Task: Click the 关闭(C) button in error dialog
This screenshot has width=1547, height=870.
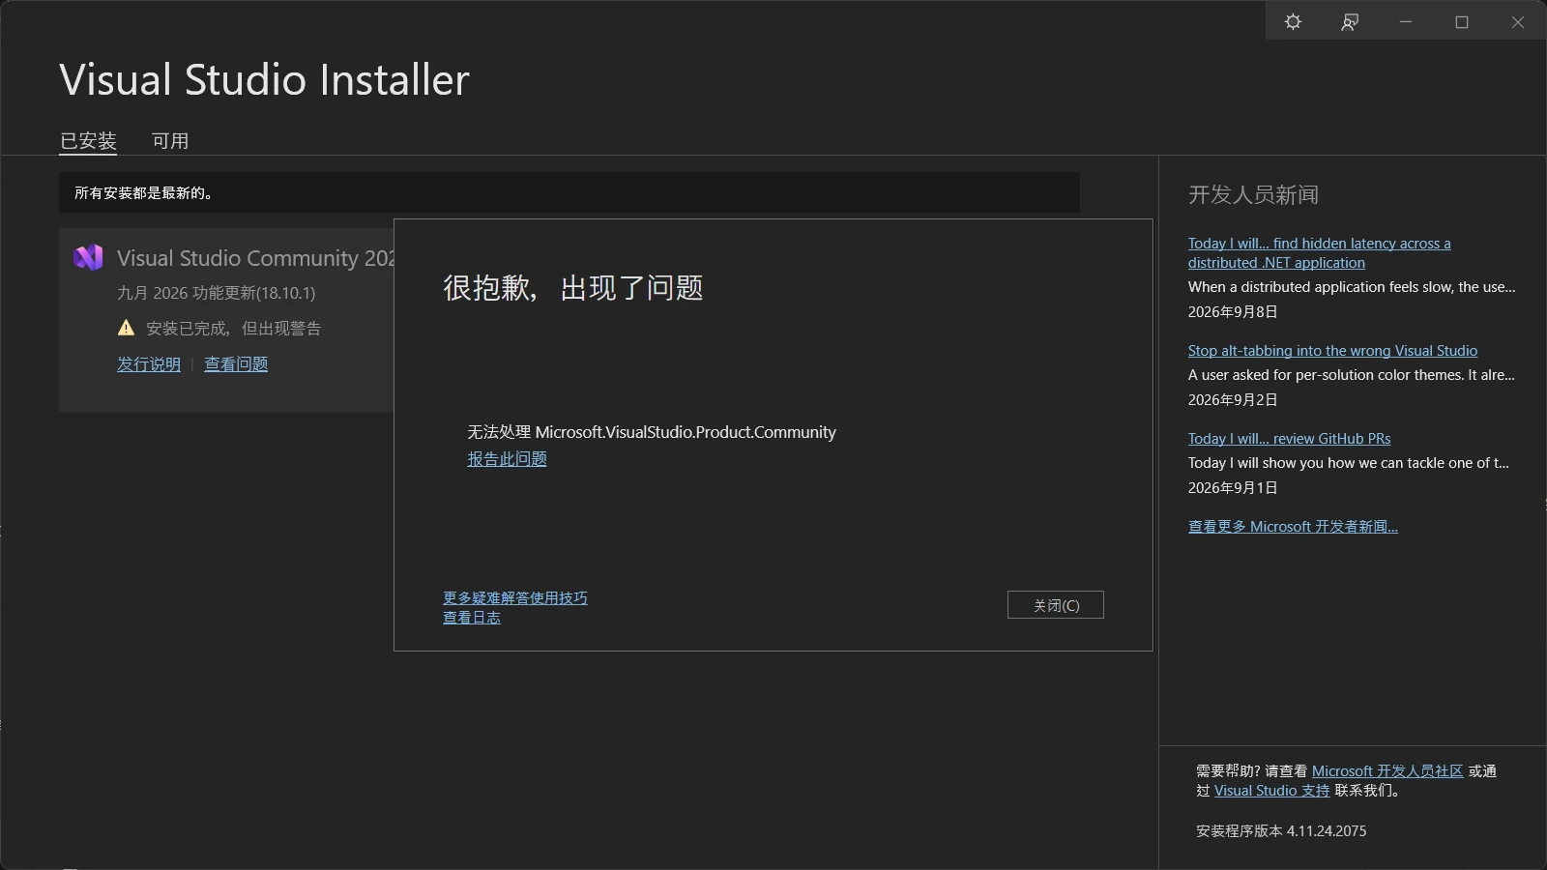Action: pyautogui.click(x=1056, y=605)
